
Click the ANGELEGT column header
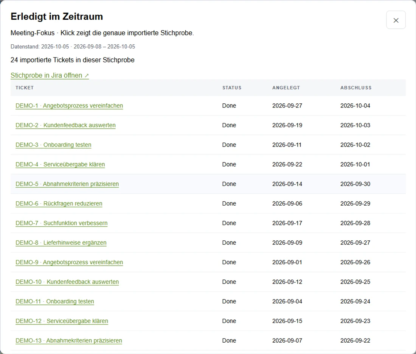pyautogui.click(x=286, y=87)
